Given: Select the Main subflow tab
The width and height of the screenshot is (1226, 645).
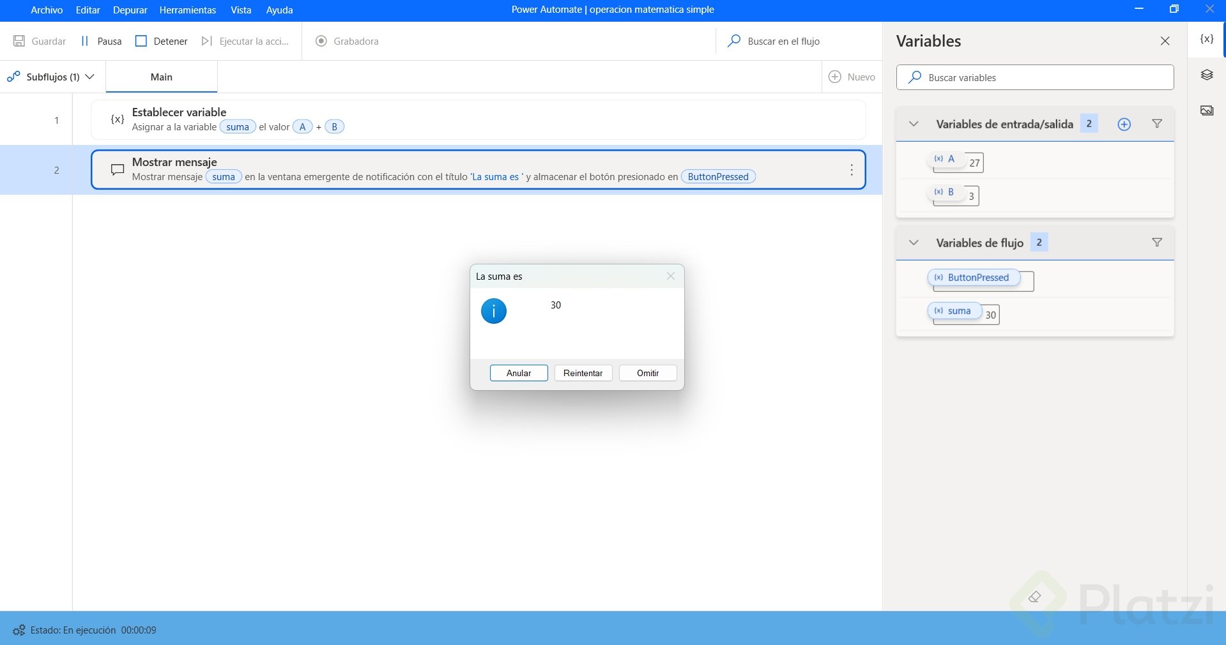Looking at the screenshot, I should pos(162,77).
